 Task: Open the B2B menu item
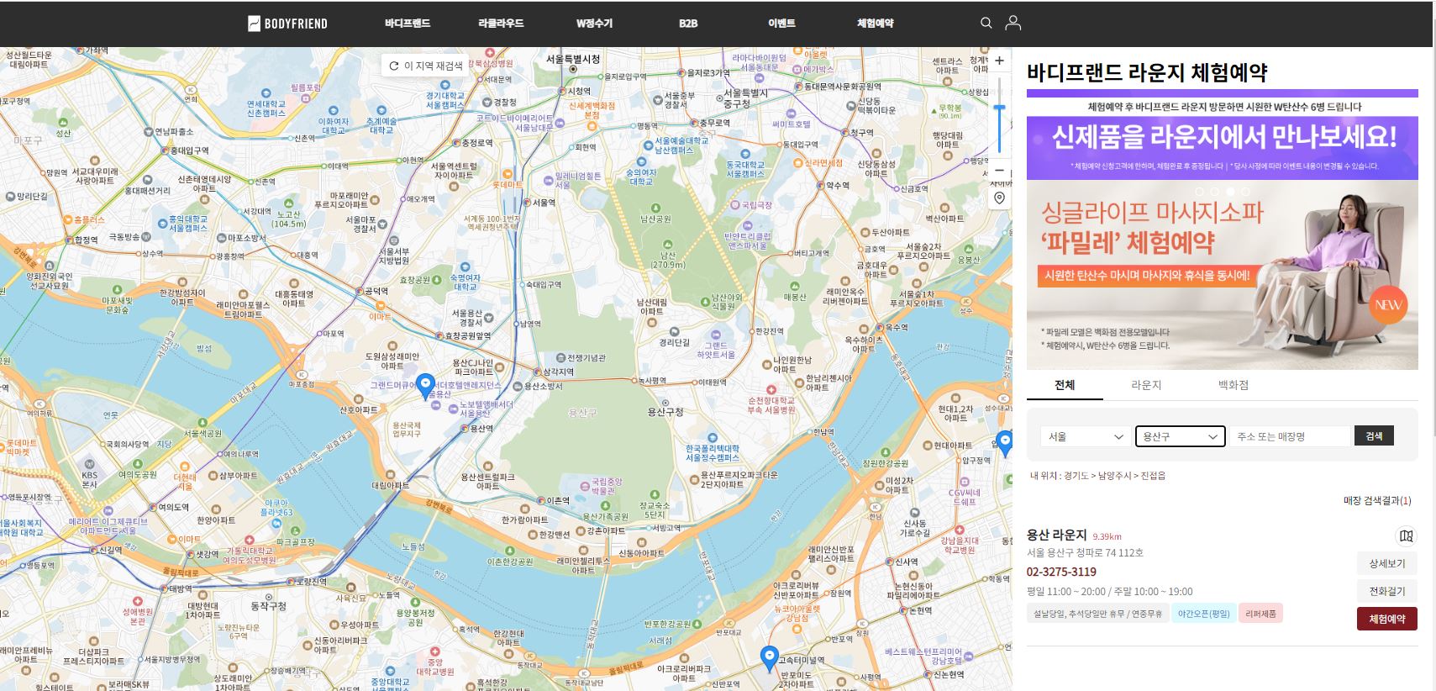688,24
